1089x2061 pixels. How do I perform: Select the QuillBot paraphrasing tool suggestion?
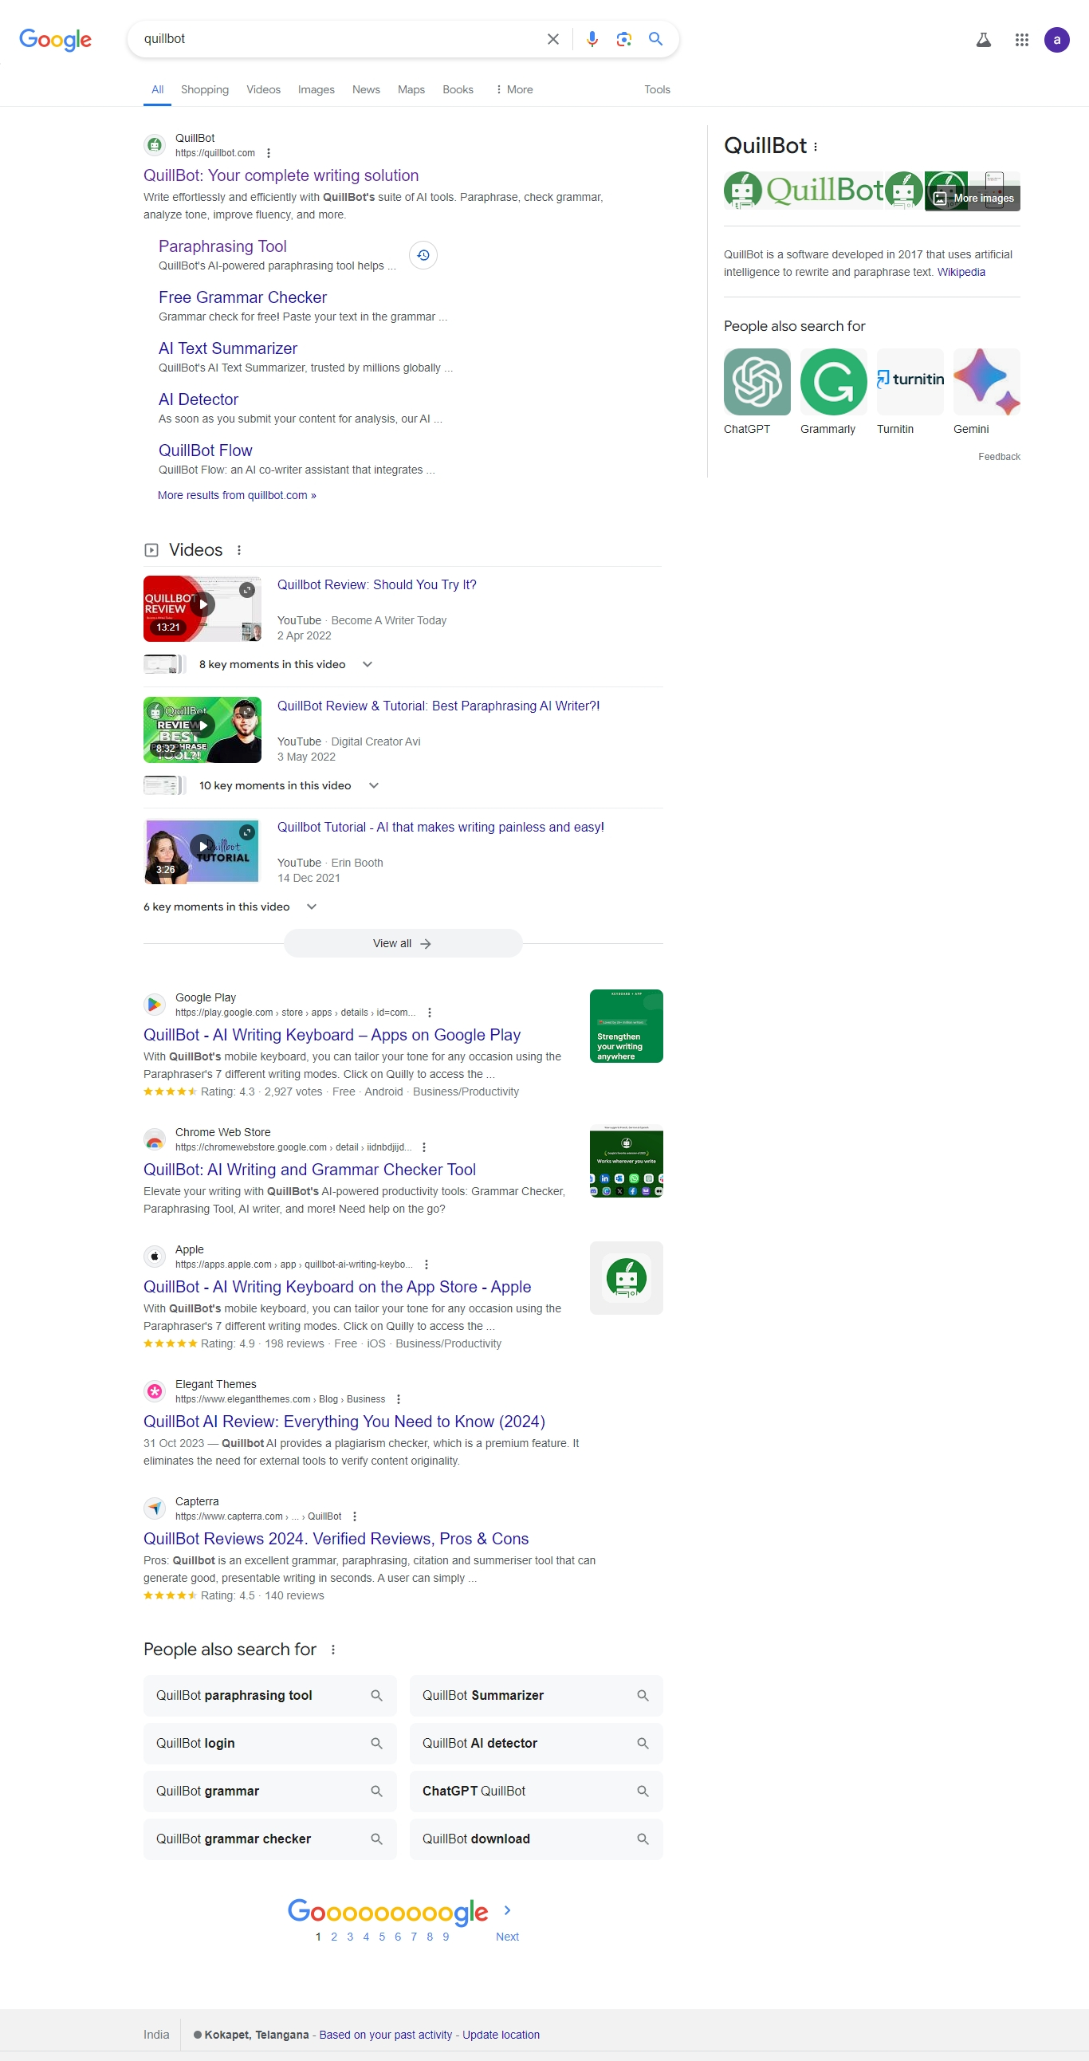(x=269, y=1695)
